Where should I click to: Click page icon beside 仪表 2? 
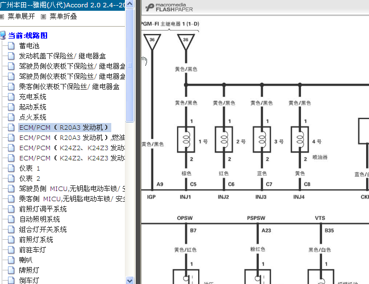[x=11, y=179]
